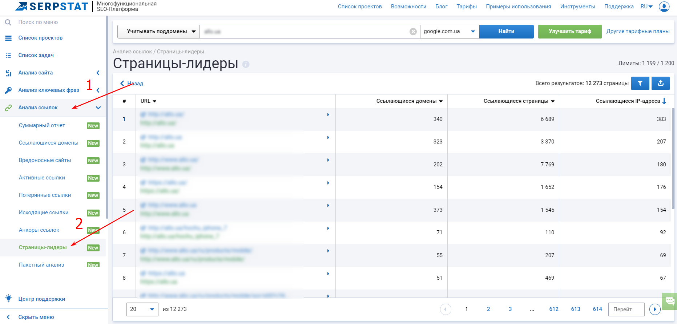Expand row 3 URL arrow
Image resolution: width=677 pixels, height=324 pixels.
click(328, 160)
